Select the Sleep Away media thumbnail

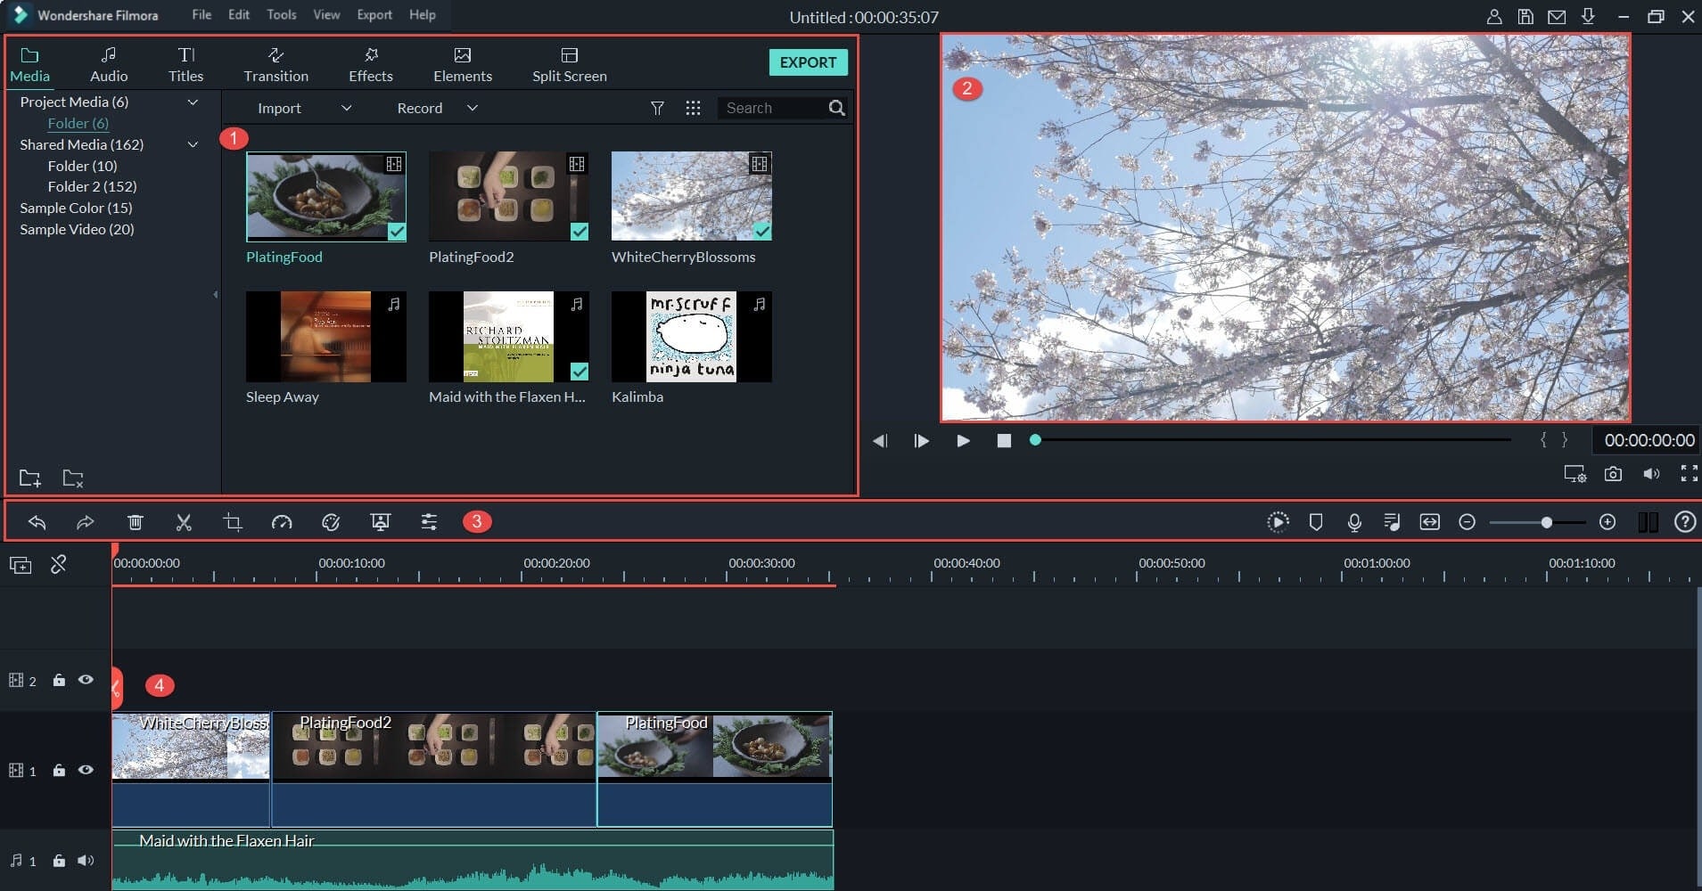(x=326, y=337)
